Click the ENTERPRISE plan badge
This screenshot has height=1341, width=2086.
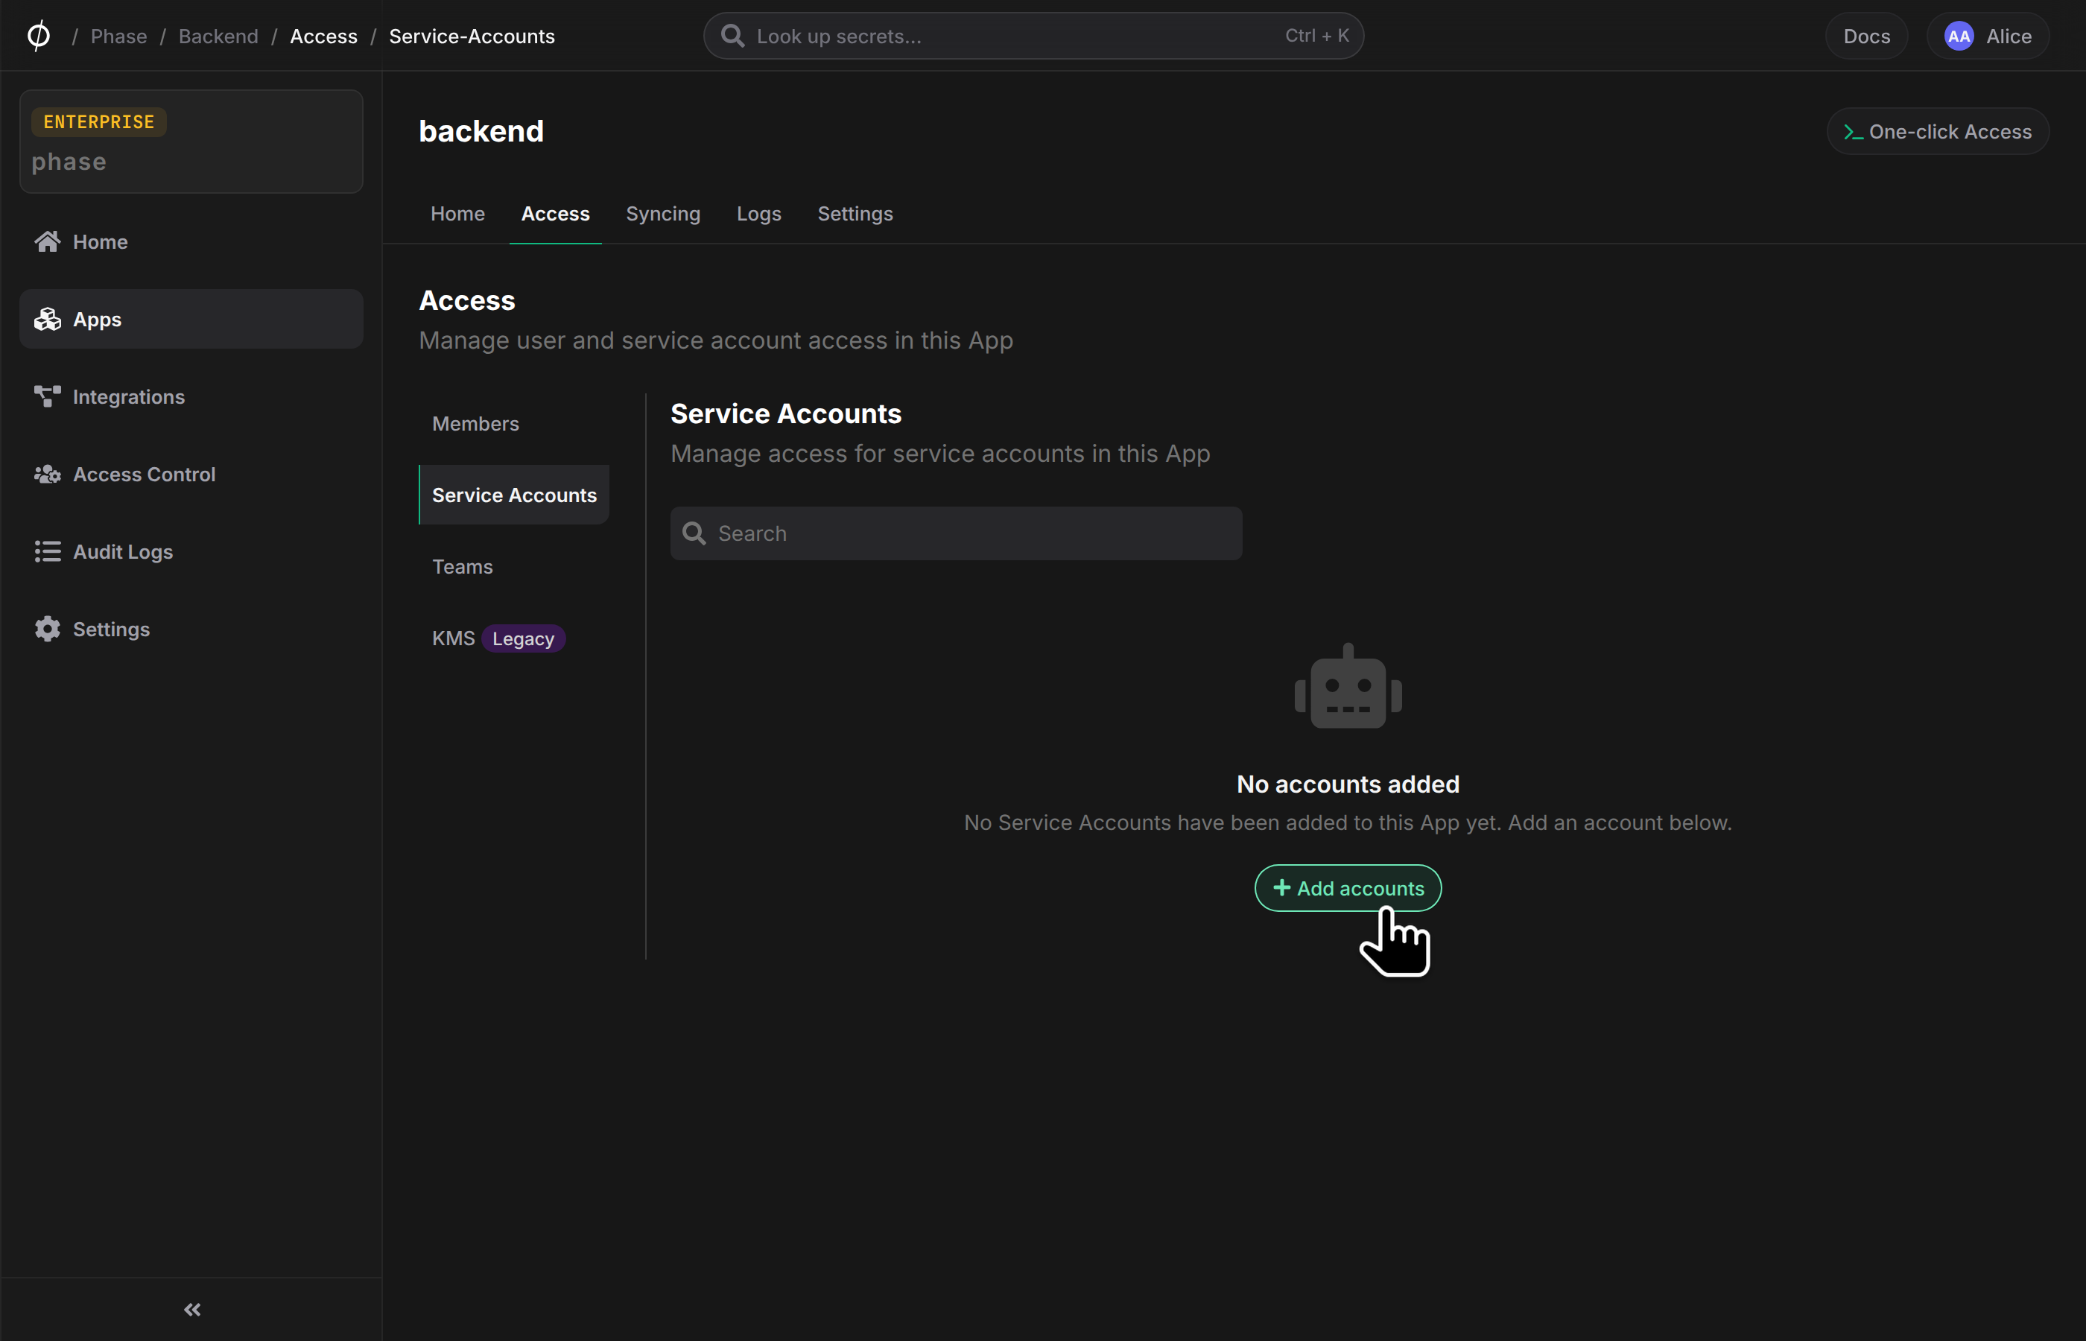(98, 122)
